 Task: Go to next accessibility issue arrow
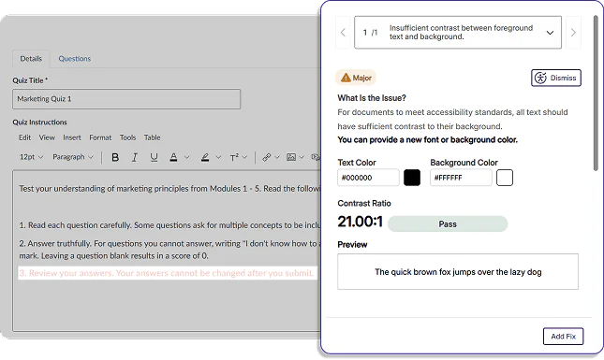[x=573, y=33]
